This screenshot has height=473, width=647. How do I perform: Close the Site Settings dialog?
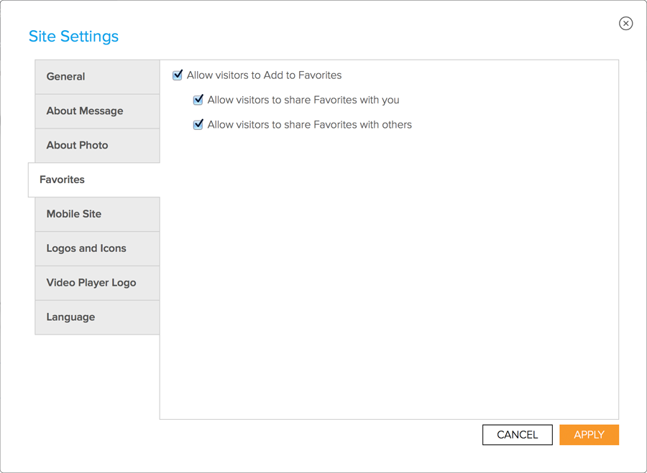pos(625,24)
